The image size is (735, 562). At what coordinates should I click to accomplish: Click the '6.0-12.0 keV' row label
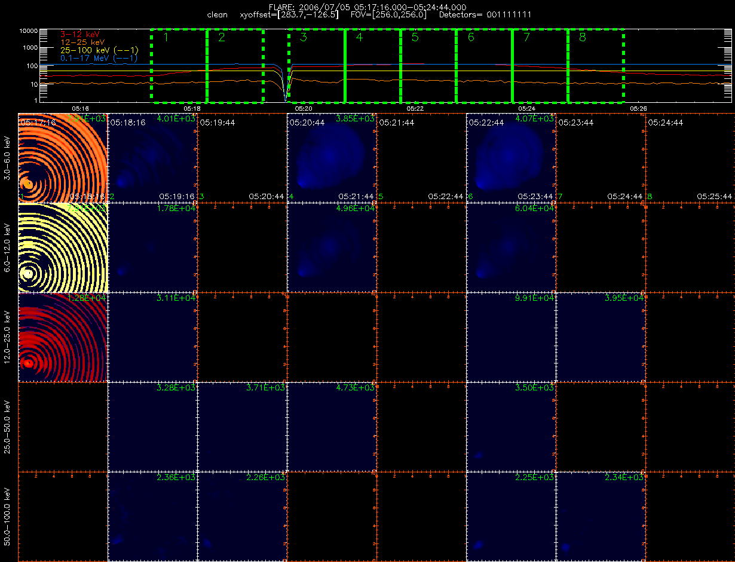pos(7,248)
